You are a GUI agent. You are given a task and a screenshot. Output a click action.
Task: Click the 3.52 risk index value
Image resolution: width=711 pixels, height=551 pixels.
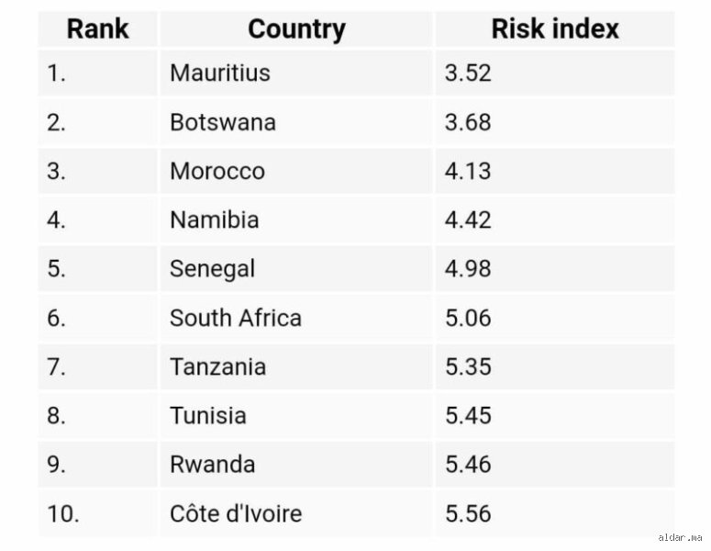click(x=468, y=73)
